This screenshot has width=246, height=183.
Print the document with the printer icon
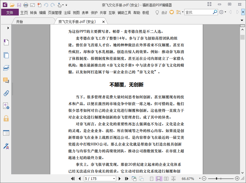26,5
